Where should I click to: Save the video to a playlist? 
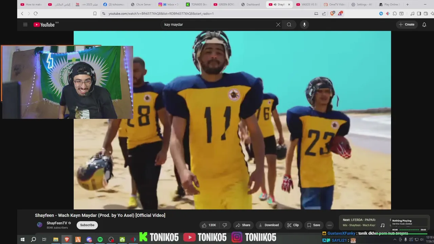[314, 225]
